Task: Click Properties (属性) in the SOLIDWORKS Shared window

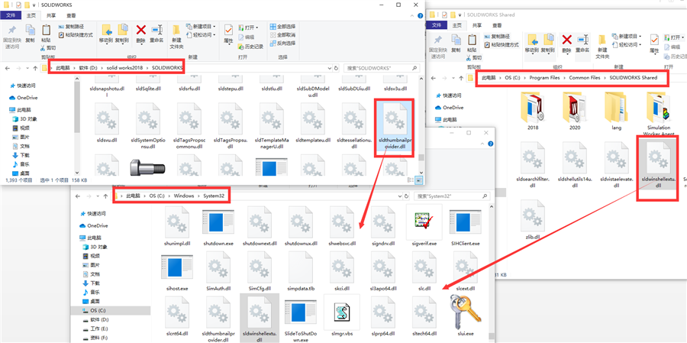Action: click(654, 44)
